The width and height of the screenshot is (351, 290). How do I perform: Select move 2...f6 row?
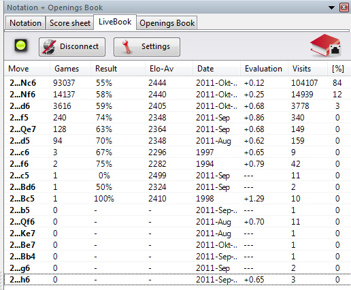point(178,164)
